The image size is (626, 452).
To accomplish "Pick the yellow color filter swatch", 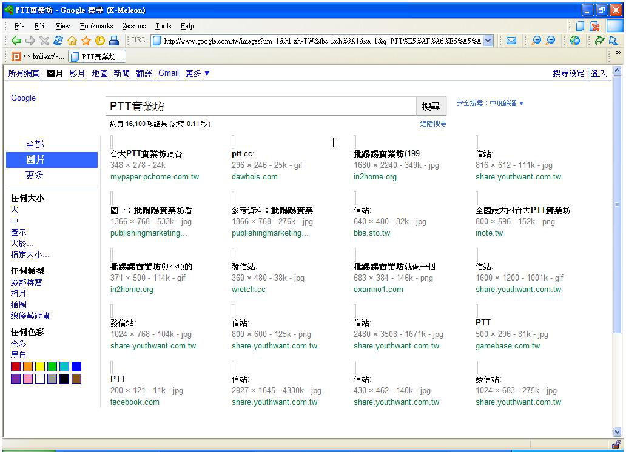I will [x=40, y=367].
